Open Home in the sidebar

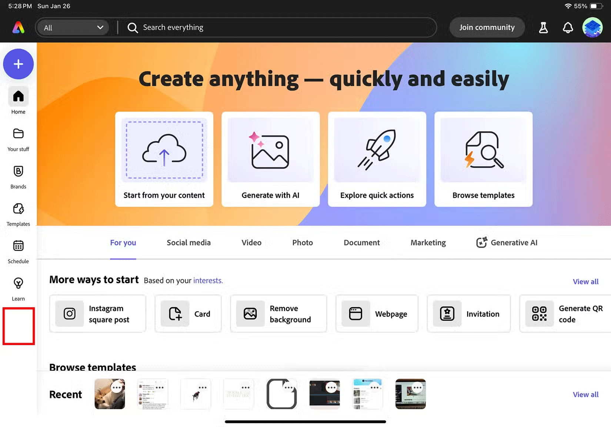coord(18,100)
